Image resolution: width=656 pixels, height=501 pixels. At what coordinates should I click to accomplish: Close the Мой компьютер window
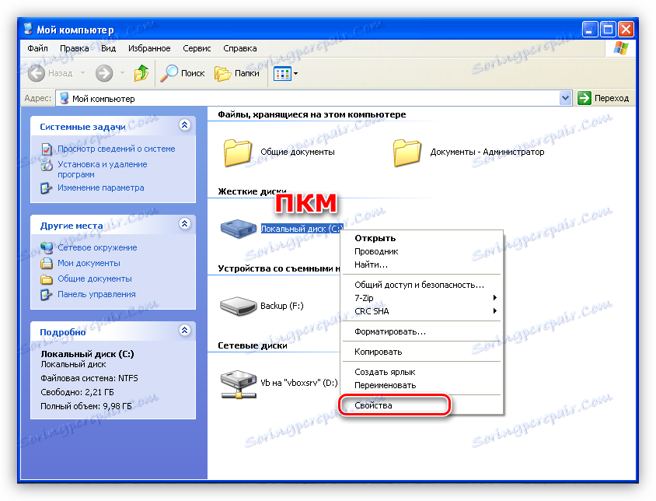tap(626, 30)
